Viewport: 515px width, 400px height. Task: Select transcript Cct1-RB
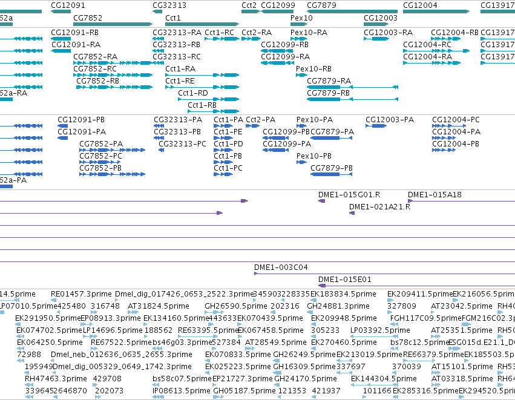pos(202,105)
